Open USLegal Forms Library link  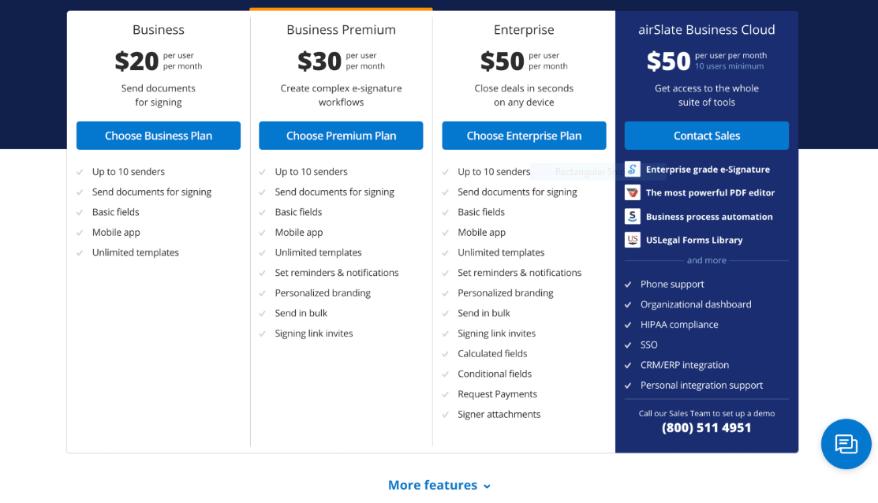click(x=694, y=240)
